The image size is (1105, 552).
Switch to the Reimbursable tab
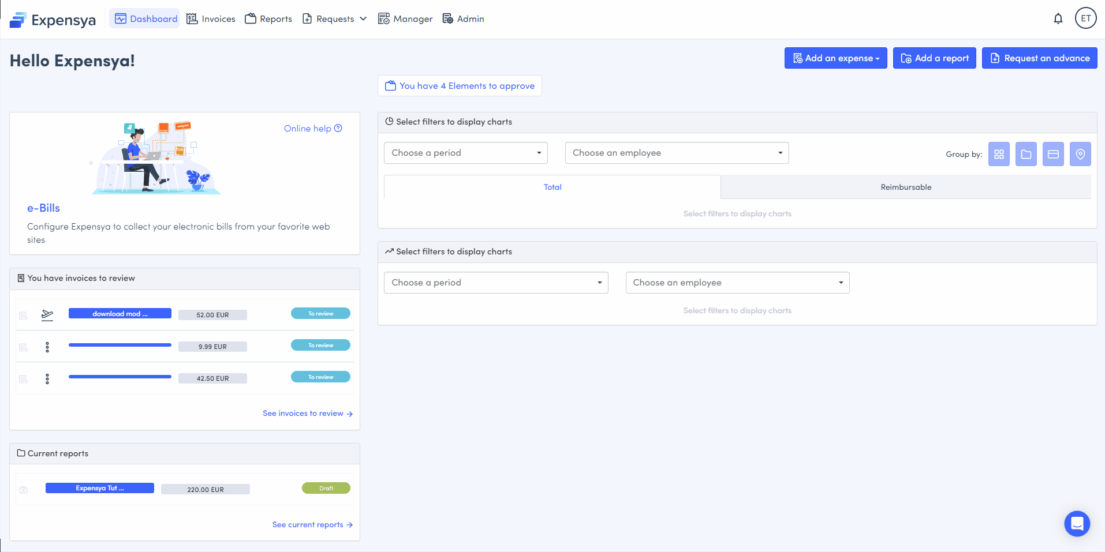pyautogui.click(x=905, y=187)
